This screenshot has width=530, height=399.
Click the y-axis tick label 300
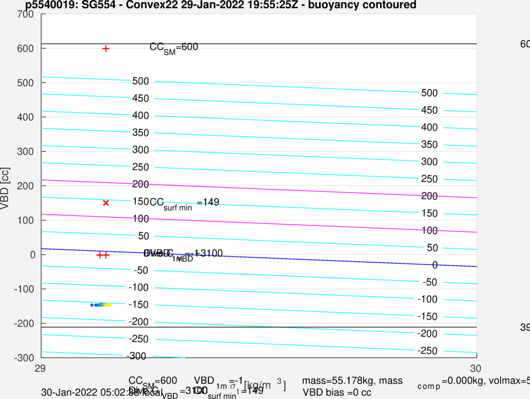(26, 151)
